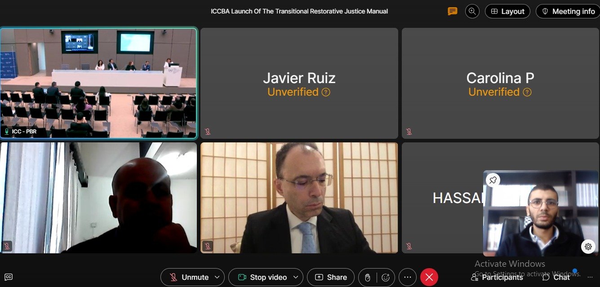
Task: Open the reactions smiley icon
Action: click(385, 278)
